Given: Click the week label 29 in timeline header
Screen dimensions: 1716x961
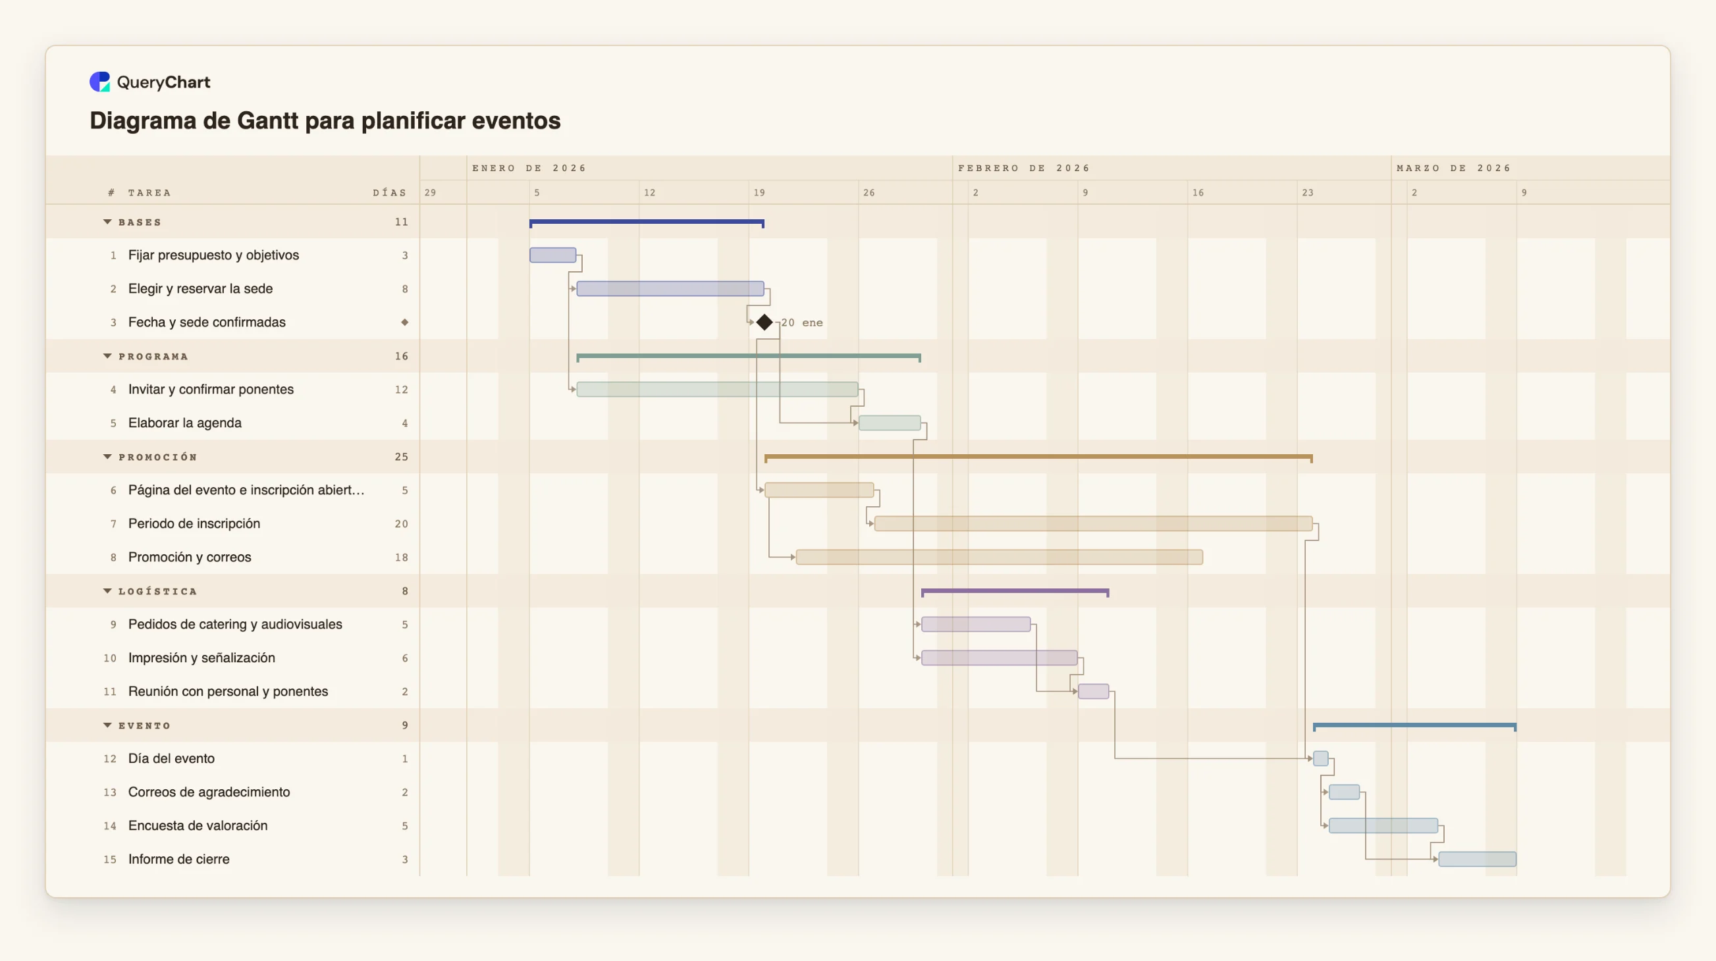Looking at the screenshot, I should pyautogui.click(x=431, y=192).
